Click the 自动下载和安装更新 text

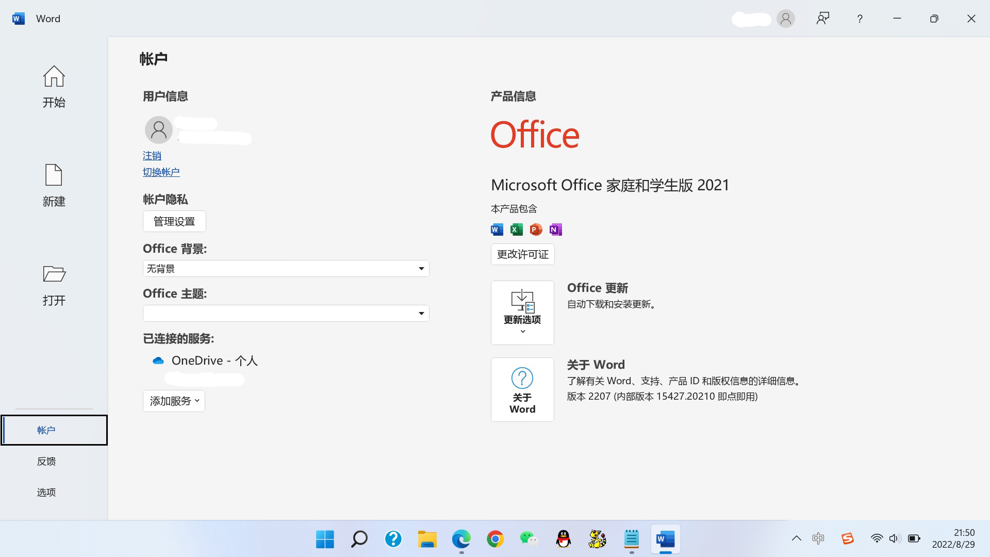tap(613, 304)
